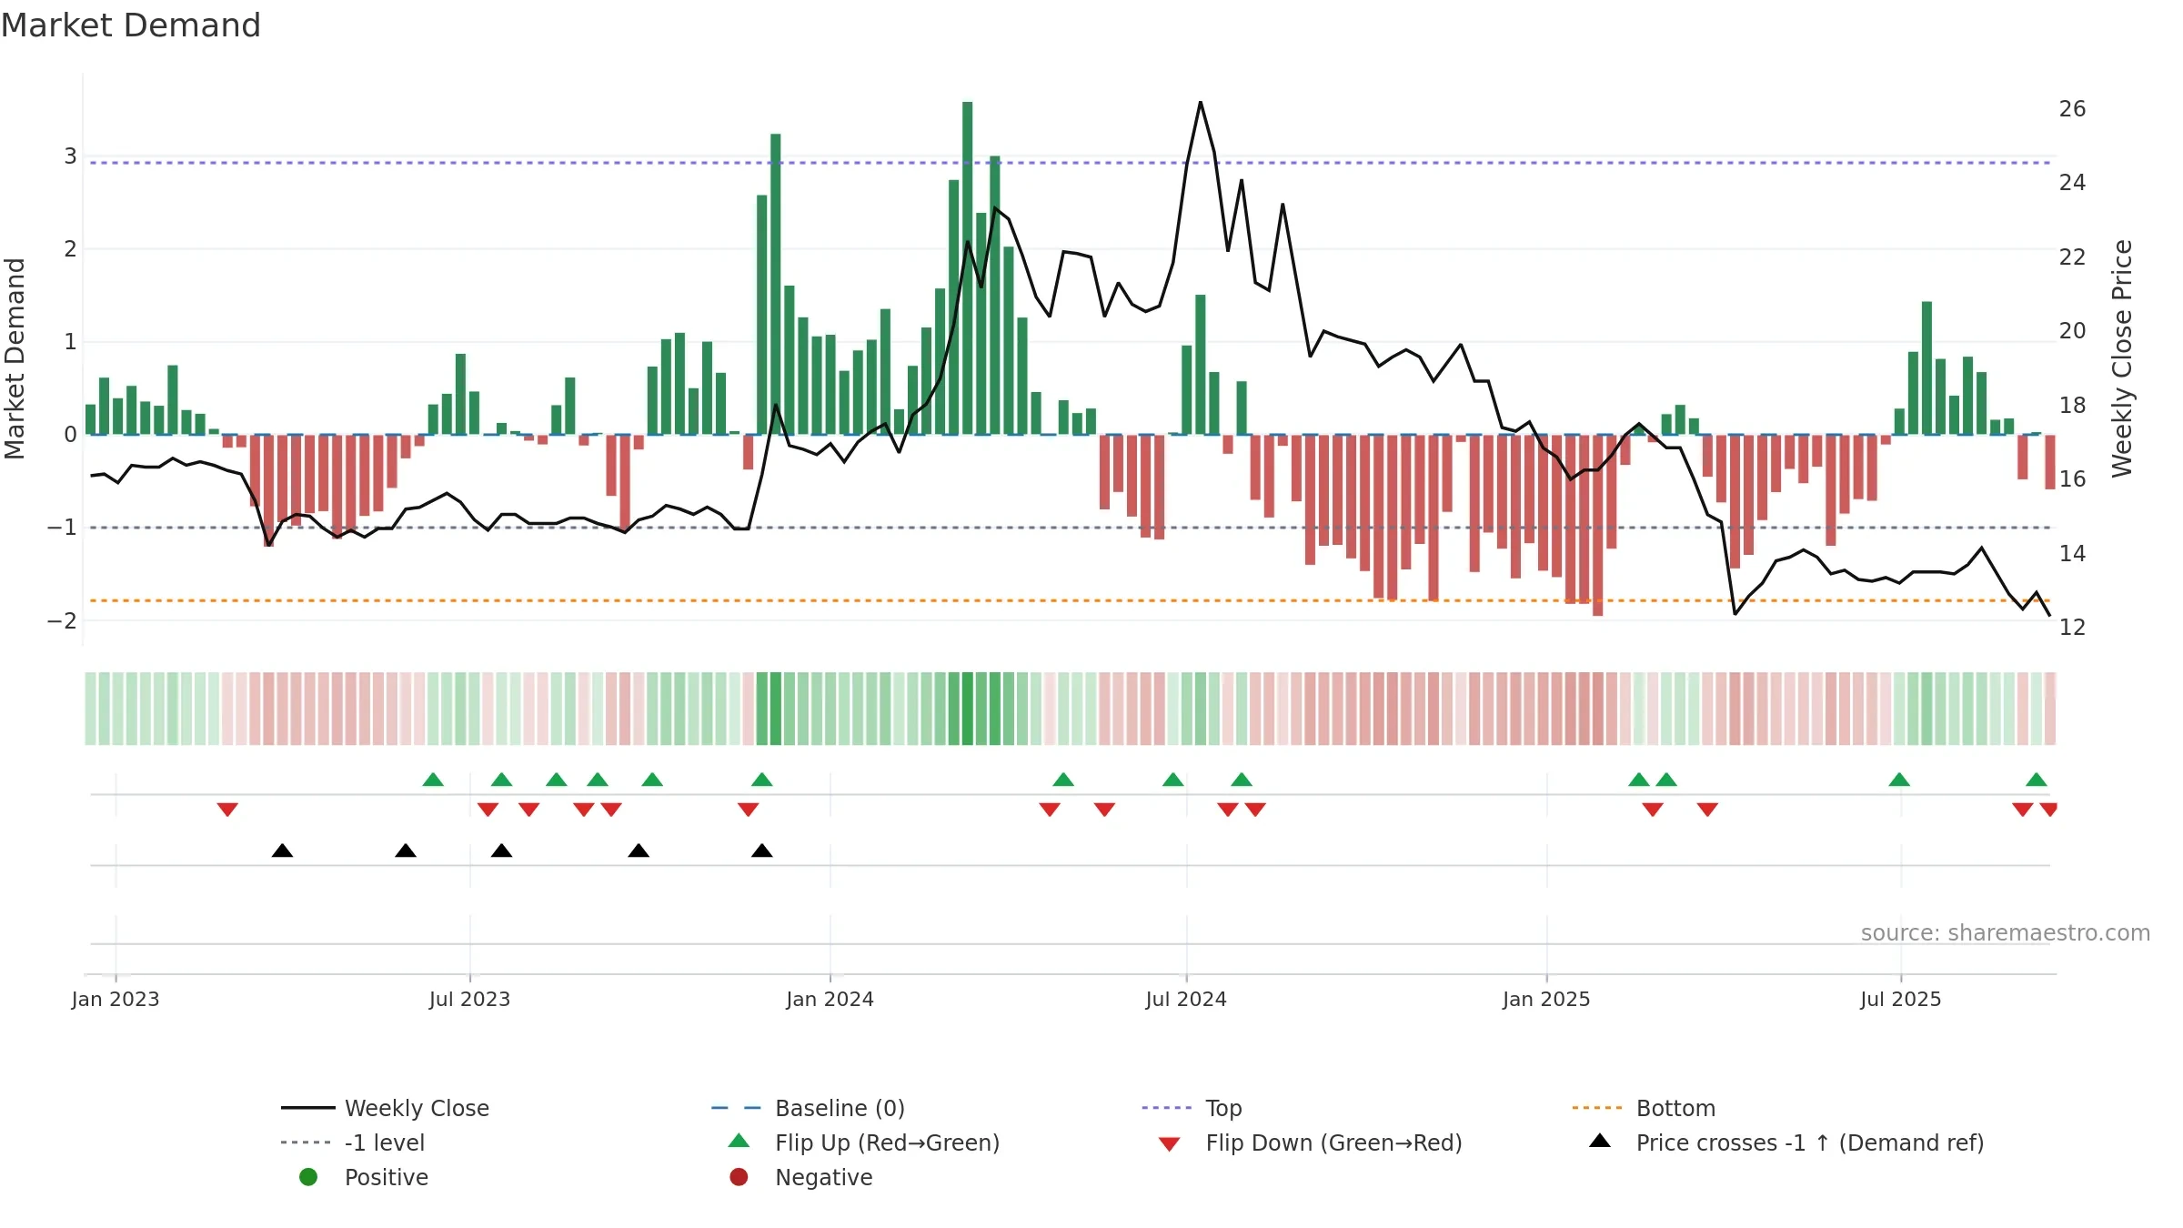Toggle the Weekly Close legend entry
This screenshot has height=1228, width=2183.
click(386, 1108)
